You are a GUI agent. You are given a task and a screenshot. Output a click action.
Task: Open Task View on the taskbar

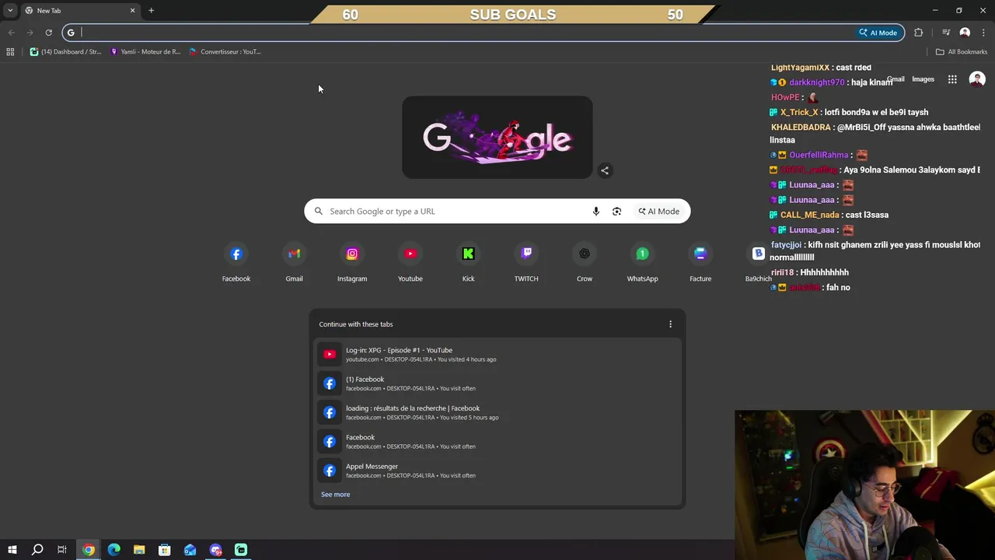62,550
